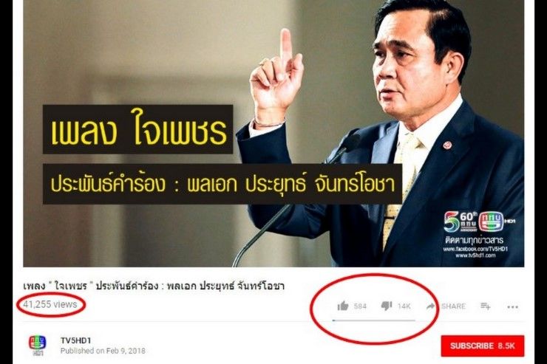The image size is (547, 364).
Task: Click the TV5HD1 channel avatar
Action: (x=37, y=345)
